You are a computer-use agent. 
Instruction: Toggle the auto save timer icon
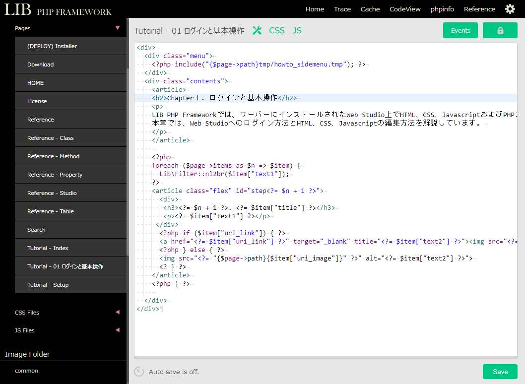[x=139, y=372]
